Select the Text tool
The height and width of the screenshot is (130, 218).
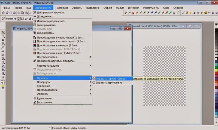pos(3,55)
